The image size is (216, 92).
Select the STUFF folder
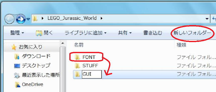pyautogui.click(x=86, y=66)
